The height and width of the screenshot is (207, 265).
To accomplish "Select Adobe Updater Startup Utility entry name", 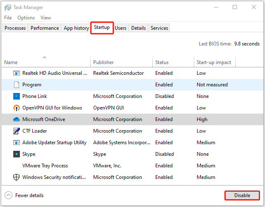I will point(54,143).
